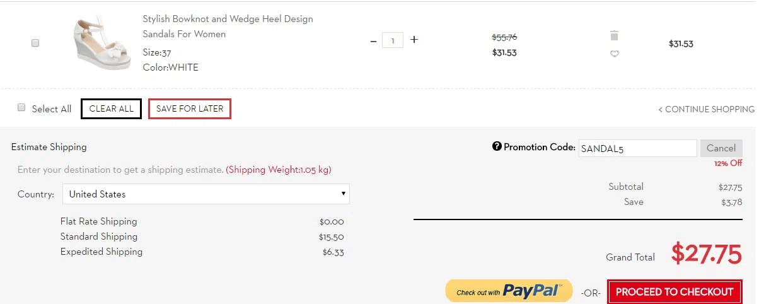Click the CLEAR ALL button
This screenshot has width=759, height=304.
(111, 108)
